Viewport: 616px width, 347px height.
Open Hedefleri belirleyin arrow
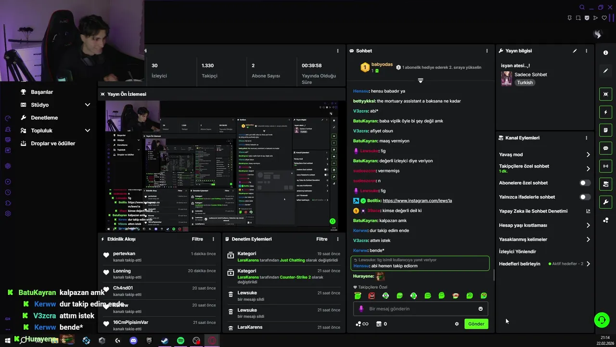point(588,264)
